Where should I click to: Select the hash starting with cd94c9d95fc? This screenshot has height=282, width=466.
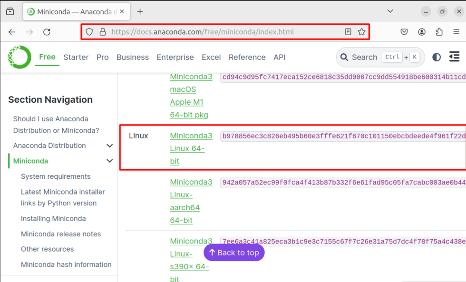(x=343, y=77)
